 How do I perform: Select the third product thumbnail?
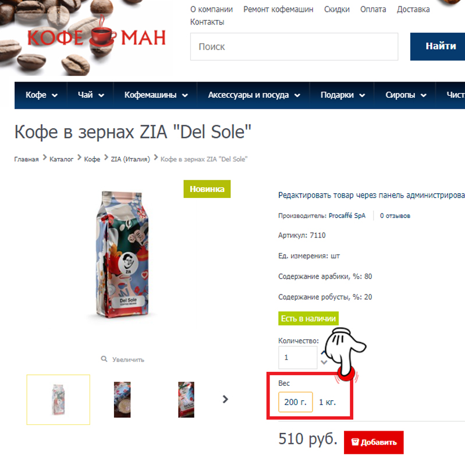pos(186,399)
